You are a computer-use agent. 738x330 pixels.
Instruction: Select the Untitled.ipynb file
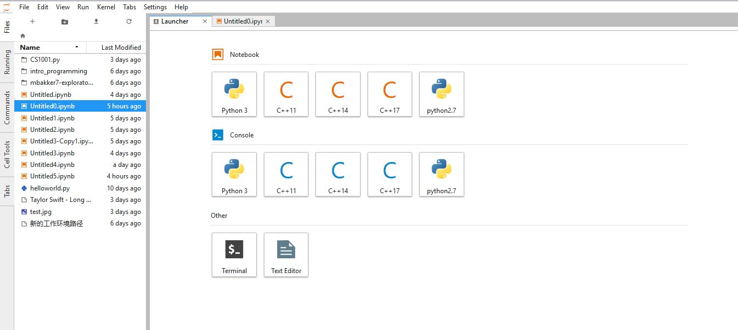point(80,95)
